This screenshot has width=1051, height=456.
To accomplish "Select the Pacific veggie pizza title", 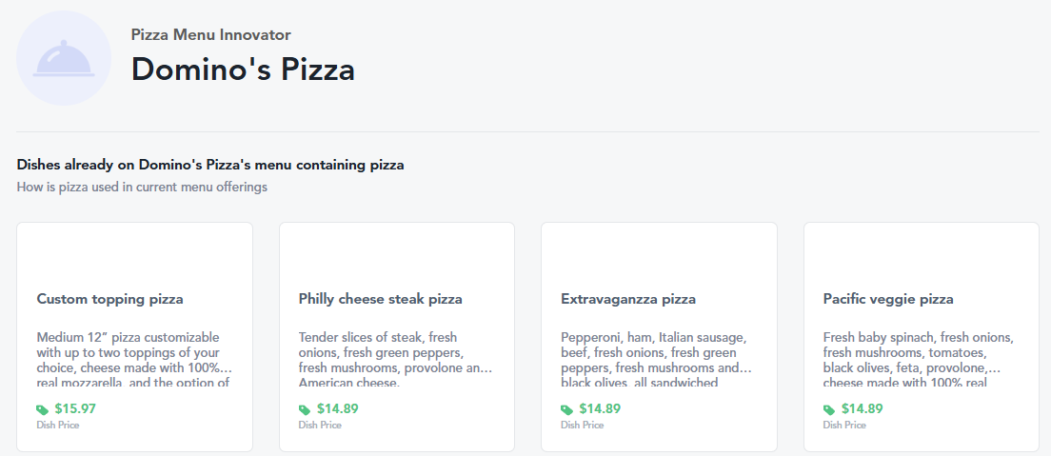I will (888, 299).
